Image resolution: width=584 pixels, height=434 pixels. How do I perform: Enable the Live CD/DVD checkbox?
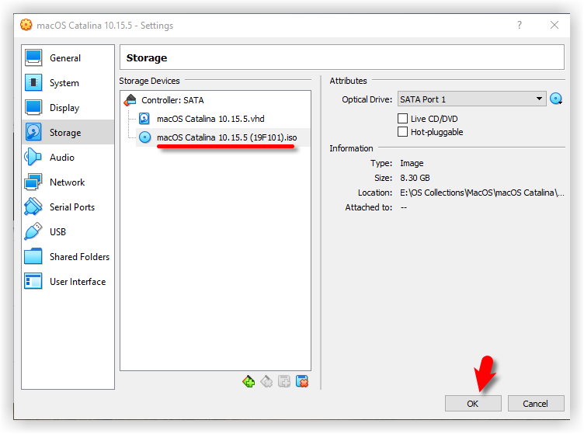(402, 119)
